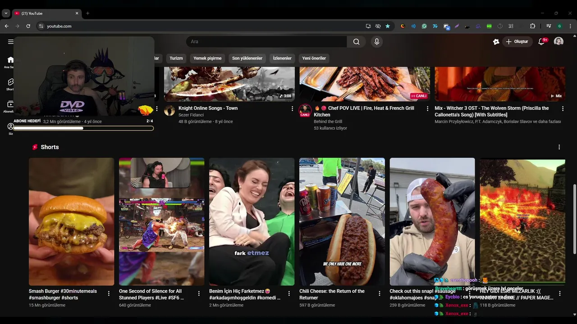This screenshot has height=324, width=577.
Task: Open the SF6 fighting game short thumbnail
Action: point(161,221)
